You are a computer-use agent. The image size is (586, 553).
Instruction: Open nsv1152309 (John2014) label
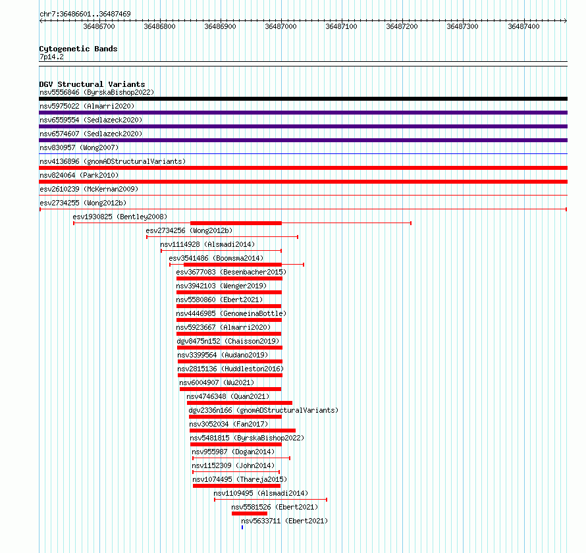233,465
